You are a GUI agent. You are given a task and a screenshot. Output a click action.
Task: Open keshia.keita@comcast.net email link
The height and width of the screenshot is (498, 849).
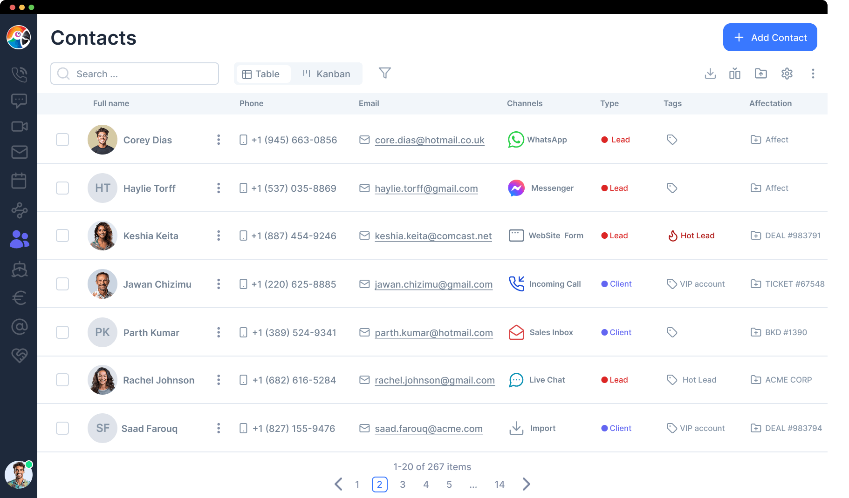[433, 236]
